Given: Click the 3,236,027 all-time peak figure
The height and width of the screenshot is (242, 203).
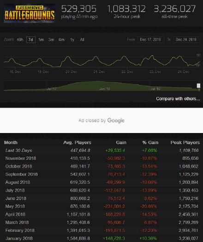Looking at the screenshot, I should pyautogui.click(x=175, y=9).
